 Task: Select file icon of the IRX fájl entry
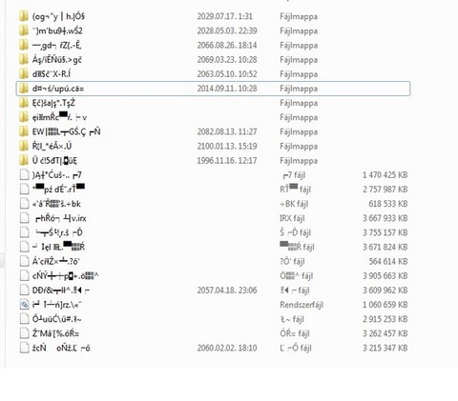tap(24, 218)
